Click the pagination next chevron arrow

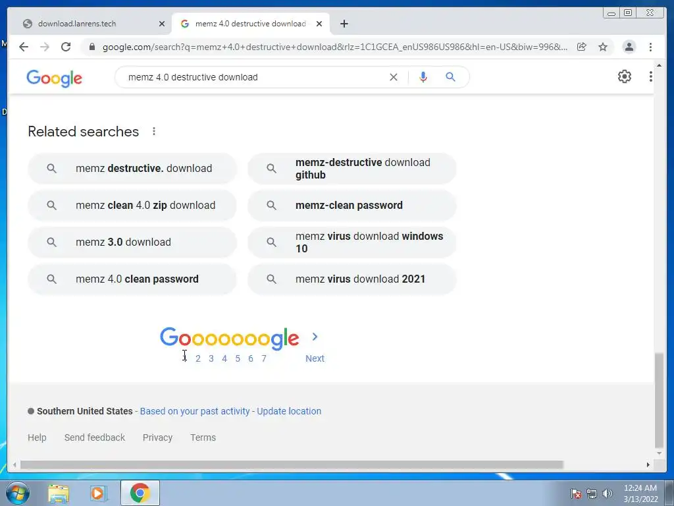click(315, 337)
